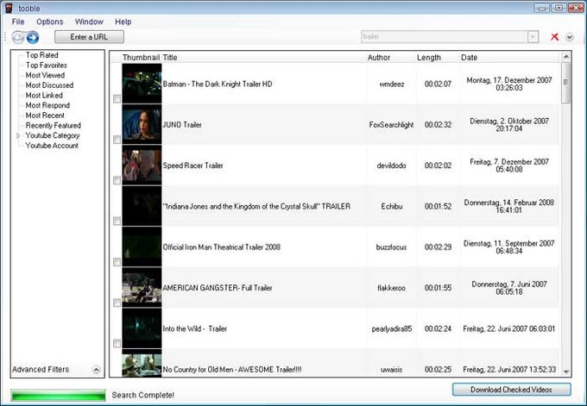
Task: Click title 'Official Iron Man Theatrical Trailer 2008'
Action: [221, 247]
